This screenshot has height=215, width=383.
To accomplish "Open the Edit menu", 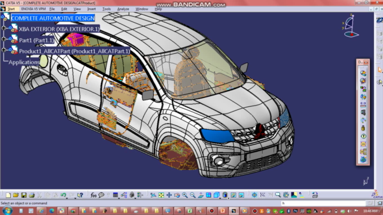I will 64,9.
